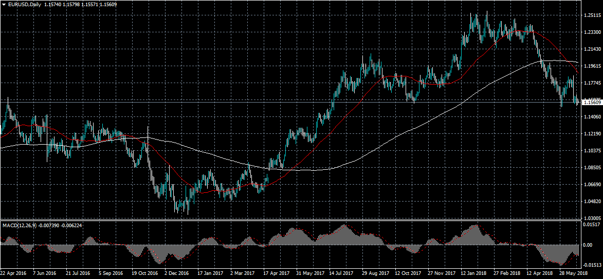Click the MACD(12,26,9) indicator label
The height and width of the screenshot is (279, 603).
pyautogui.click(x=18, y=225)
